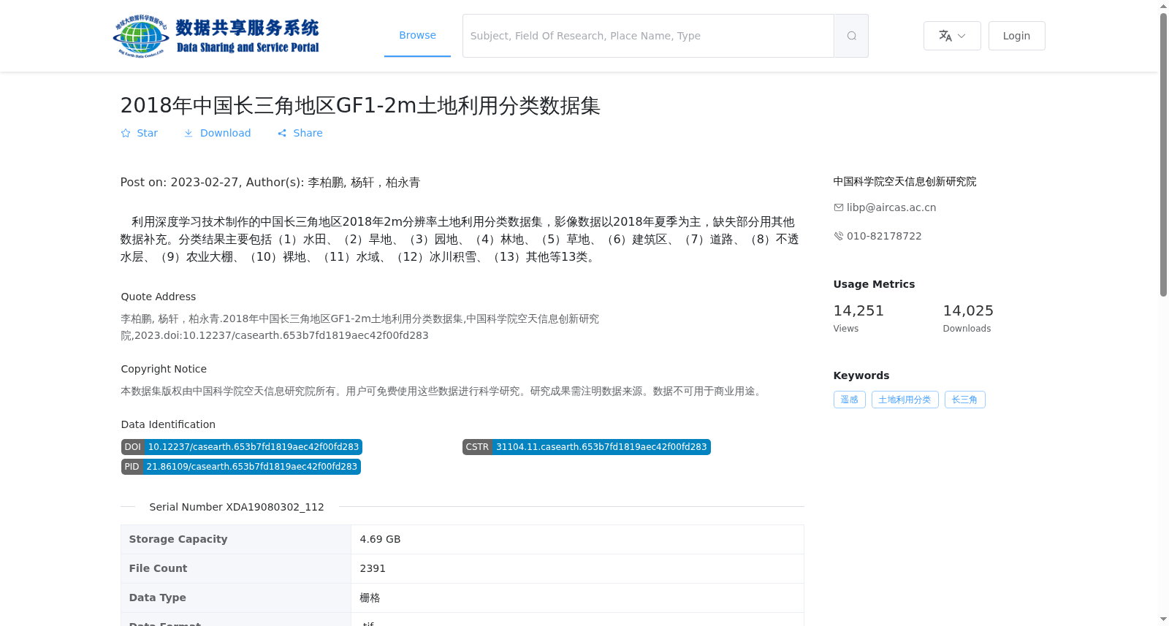The width and height of the screenshot is (1169, 626).
Task: Click the Copyright Notice paragraph text
Action: tap(443, 392)
